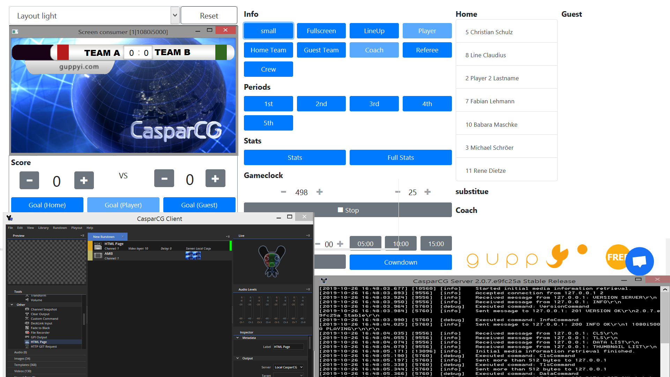The height and width of the screenshot is (377, 670).
Task: Select File Recorder tool icon
Action: (x=27, y=332)
